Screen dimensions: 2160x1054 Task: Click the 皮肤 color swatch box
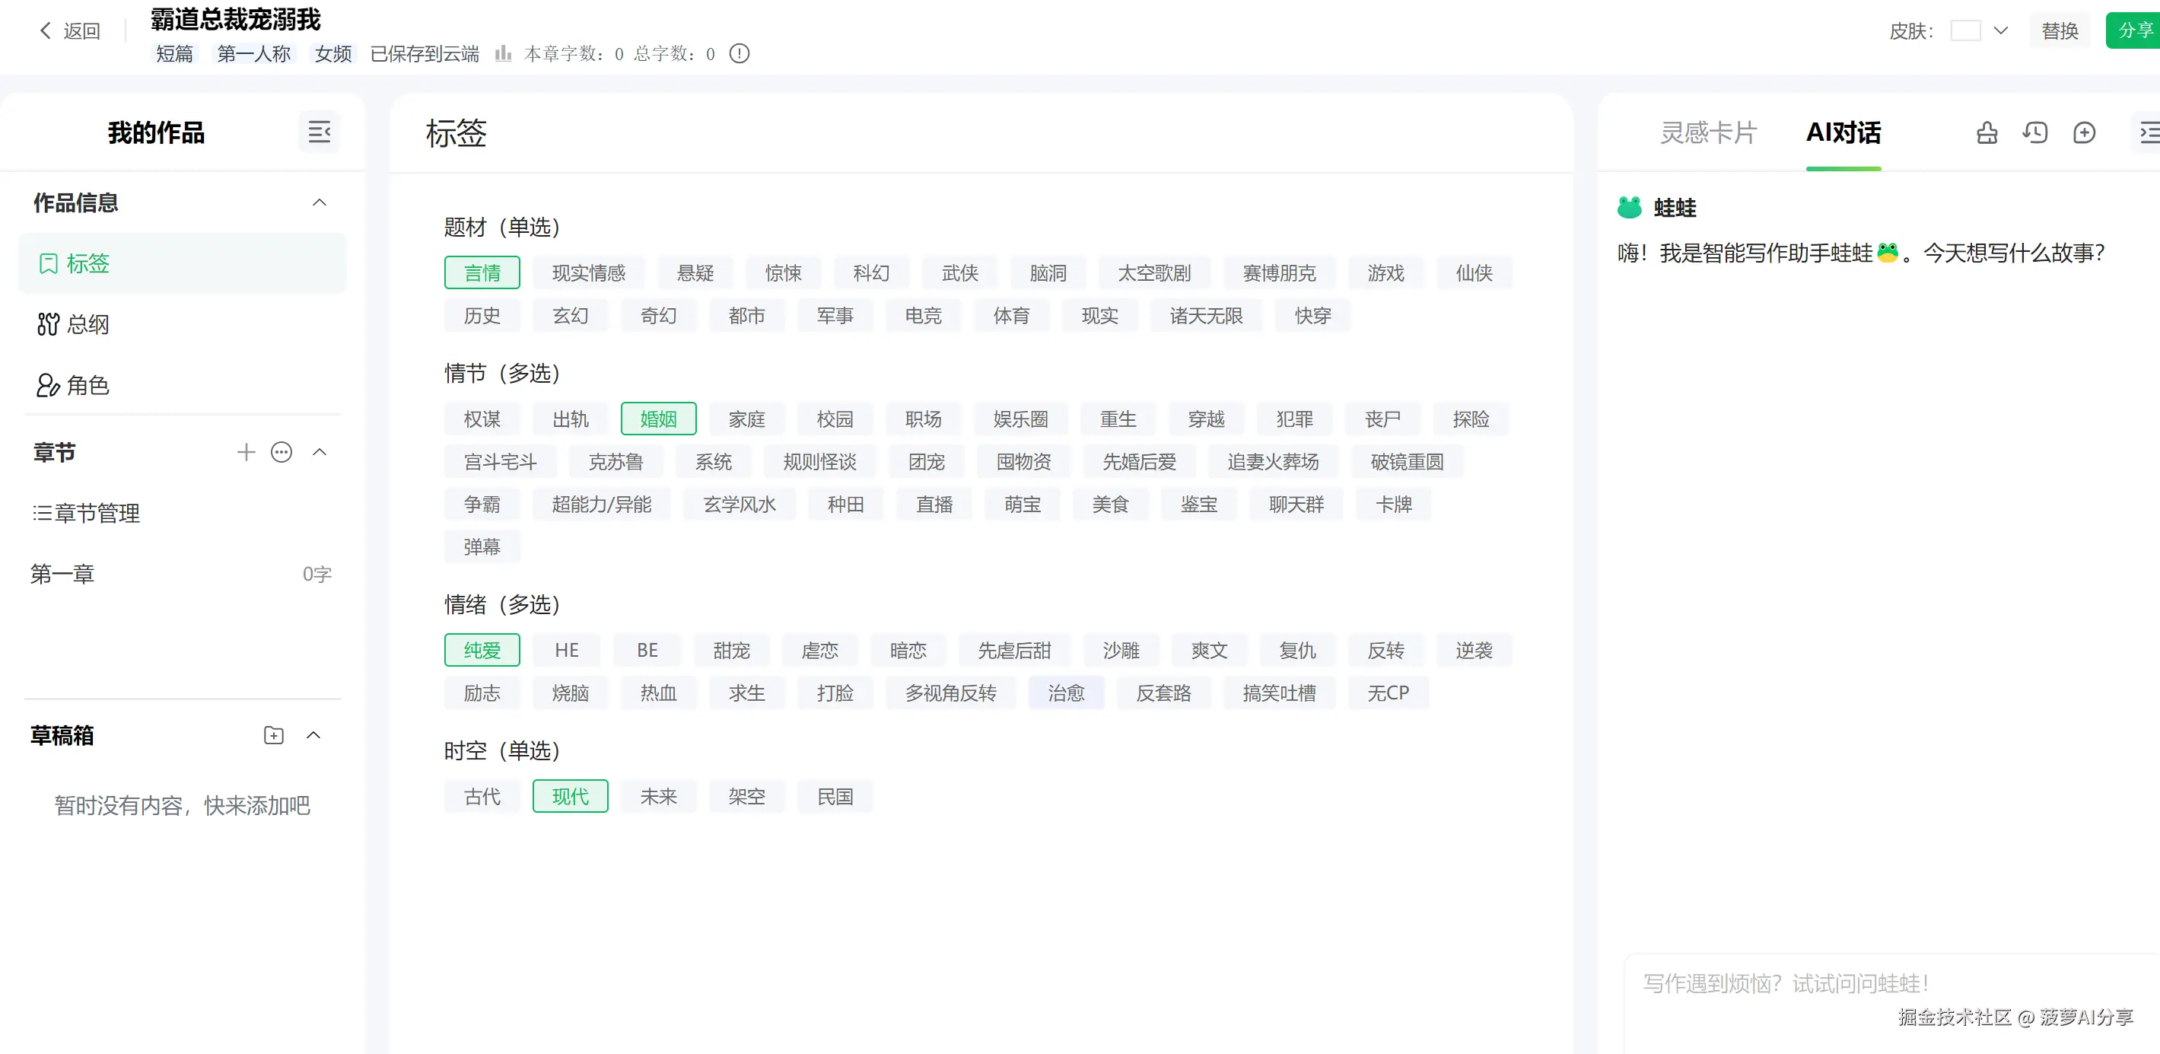click(1964, 31)
